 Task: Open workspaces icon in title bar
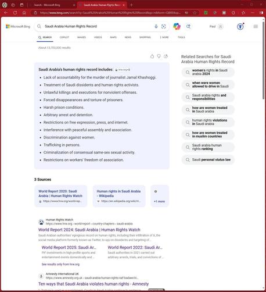point(13,5)
